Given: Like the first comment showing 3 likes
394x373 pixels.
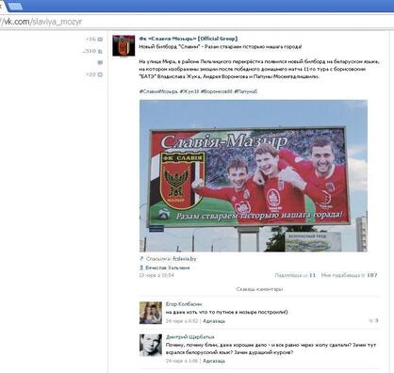Looking at the screenshot, I should pos(373,320).
